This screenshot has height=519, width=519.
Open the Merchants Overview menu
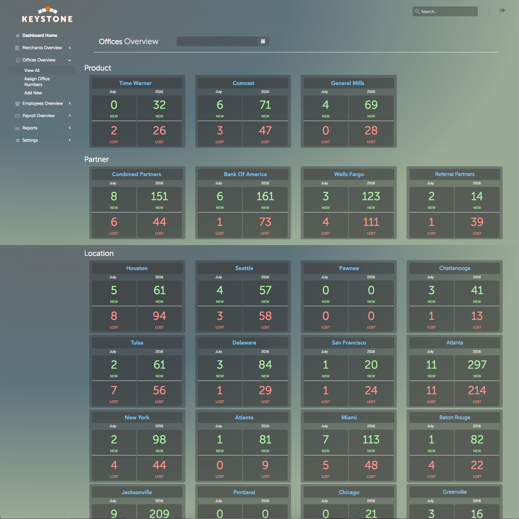[42, 48]
